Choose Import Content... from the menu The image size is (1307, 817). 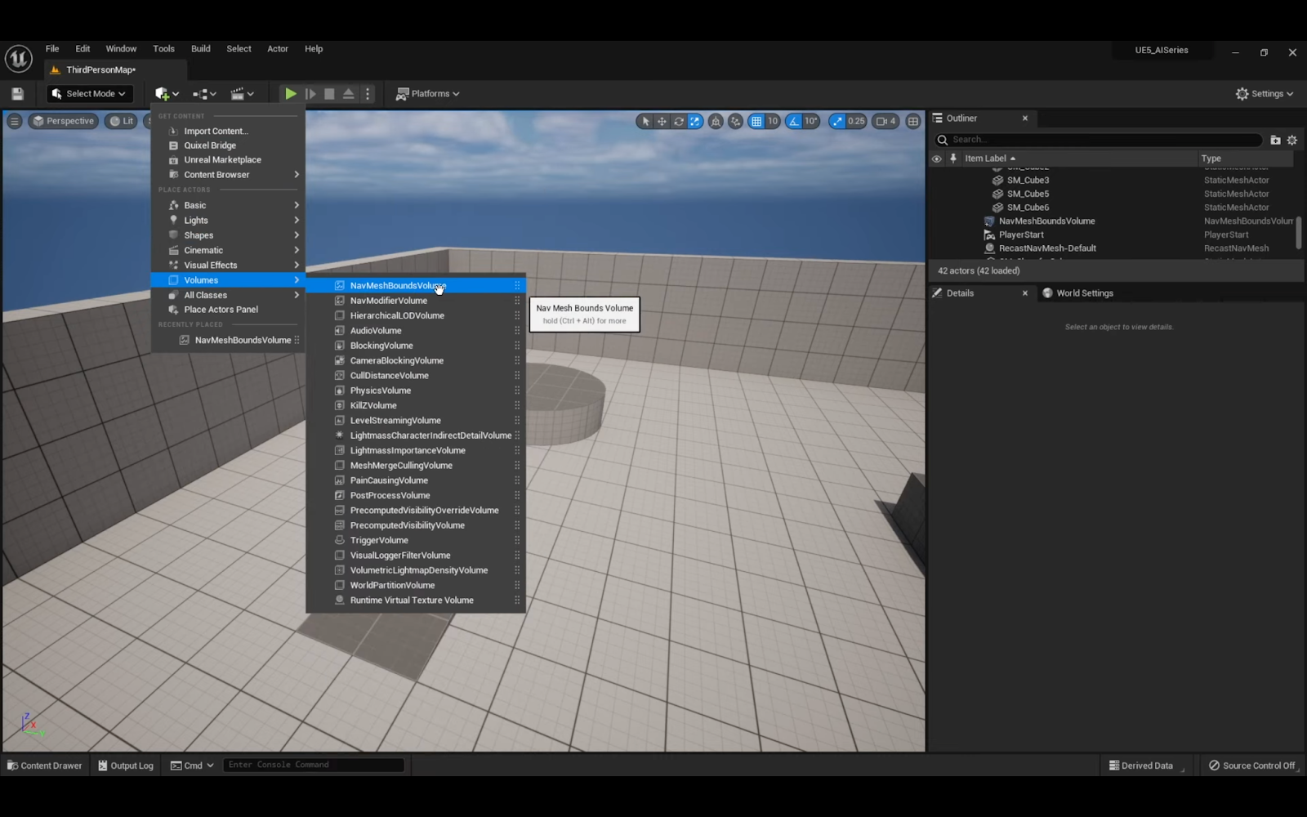[x=229, y=131]
